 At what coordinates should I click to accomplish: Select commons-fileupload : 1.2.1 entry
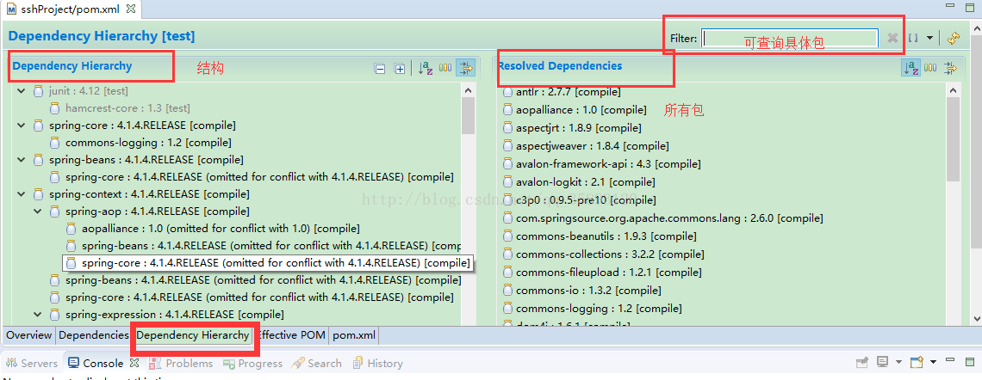pyautogui.click(x=609, y=273)
